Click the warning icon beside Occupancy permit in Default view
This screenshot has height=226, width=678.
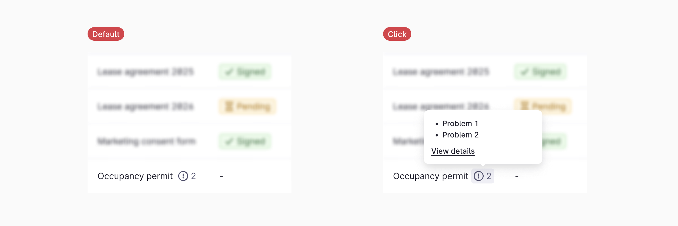tap(183, 176)
